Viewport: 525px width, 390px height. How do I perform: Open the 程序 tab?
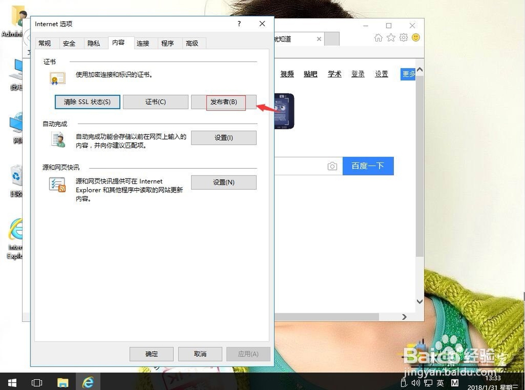[x=167, y=43]
